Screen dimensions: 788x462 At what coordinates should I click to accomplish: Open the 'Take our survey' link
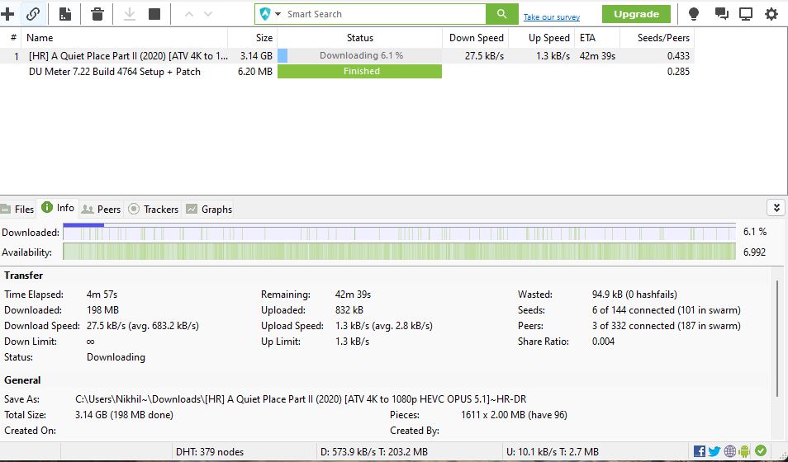[x=551, y=17]
